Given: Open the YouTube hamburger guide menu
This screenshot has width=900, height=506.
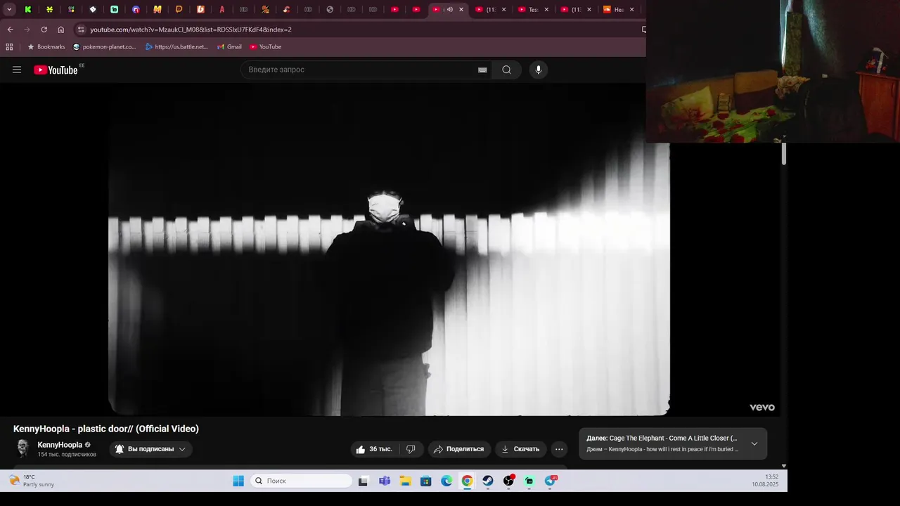Looking at the screenshot, I should [x=17, y=70].
